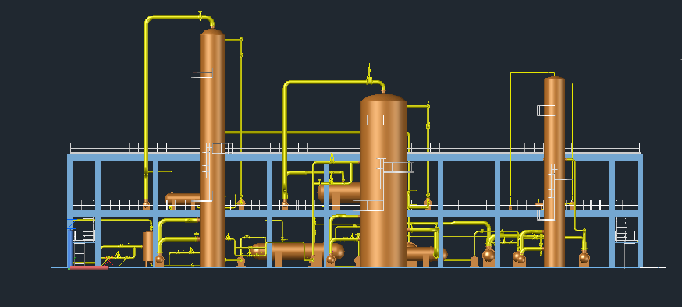
Task: Pick the blue top beam of the steel structure
Action: pos(355,157)
